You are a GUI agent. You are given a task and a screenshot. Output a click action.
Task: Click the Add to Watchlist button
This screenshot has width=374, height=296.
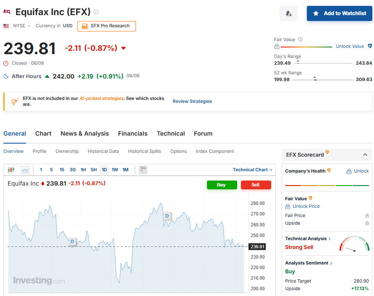(340, 13)
